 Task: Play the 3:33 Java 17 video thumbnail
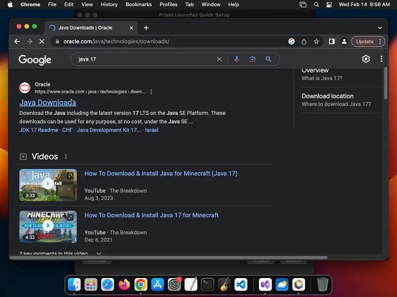click(48, 185)
